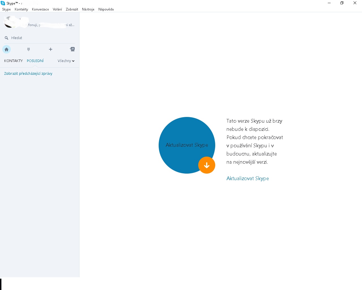Open the Nápověda menu
The height and width of the screenshot is (290, 362).
[106, 9]
